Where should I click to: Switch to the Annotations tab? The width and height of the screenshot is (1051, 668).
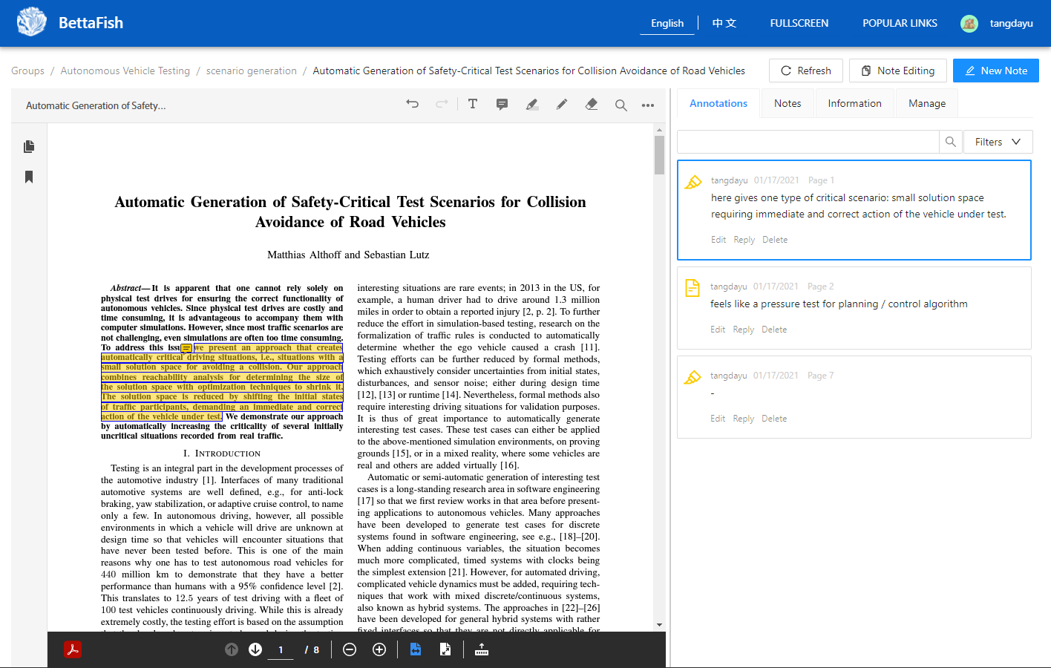pyautogui.click(x=718, y=103)
